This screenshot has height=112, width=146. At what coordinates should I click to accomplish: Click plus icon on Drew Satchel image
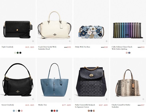[70, 41]
